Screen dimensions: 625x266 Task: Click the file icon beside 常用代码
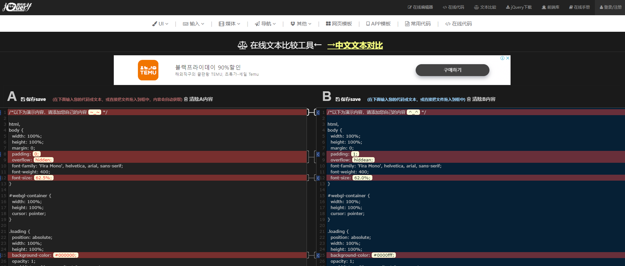(407, 24)
